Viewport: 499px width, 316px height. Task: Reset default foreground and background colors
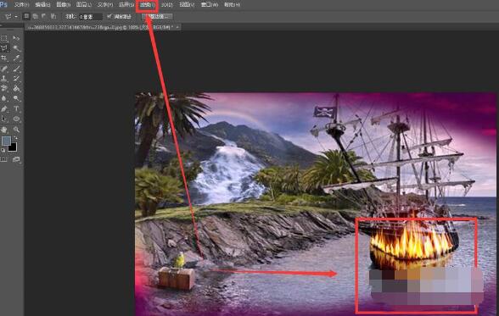pyautogui.click(x=3, y=150)
